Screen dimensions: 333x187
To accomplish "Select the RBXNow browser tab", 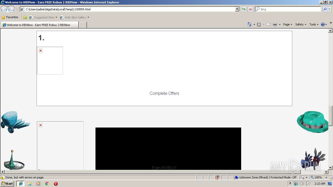I will tap(40, 25).
